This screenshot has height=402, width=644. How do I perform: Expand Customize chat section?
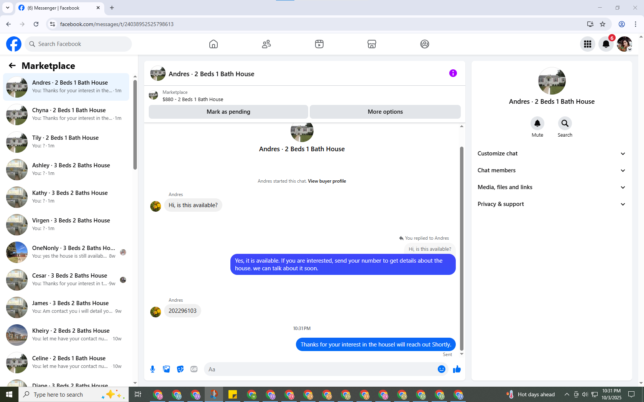pos(552,154)
